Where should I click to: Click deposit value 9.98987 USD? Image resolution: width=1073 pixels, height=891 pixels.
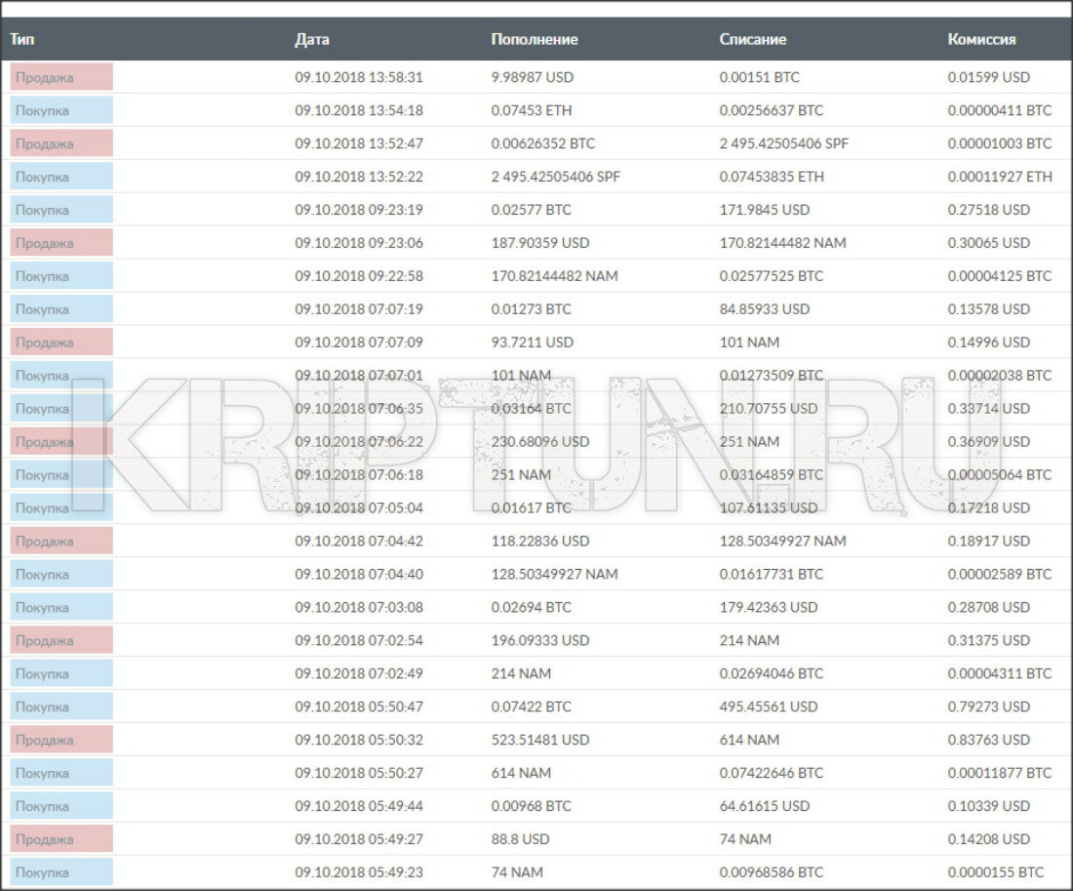pos(533,77)
